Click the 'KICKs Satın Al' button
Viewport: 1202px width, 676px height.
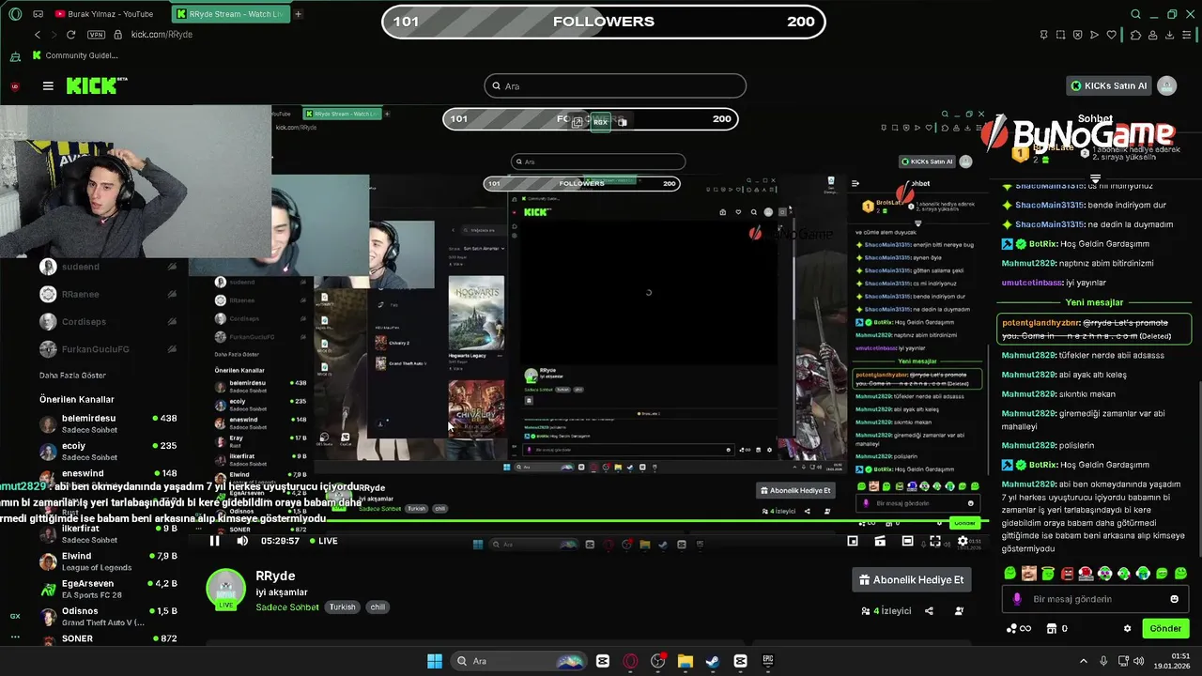pyautogui.click(x=1108, y=85)
